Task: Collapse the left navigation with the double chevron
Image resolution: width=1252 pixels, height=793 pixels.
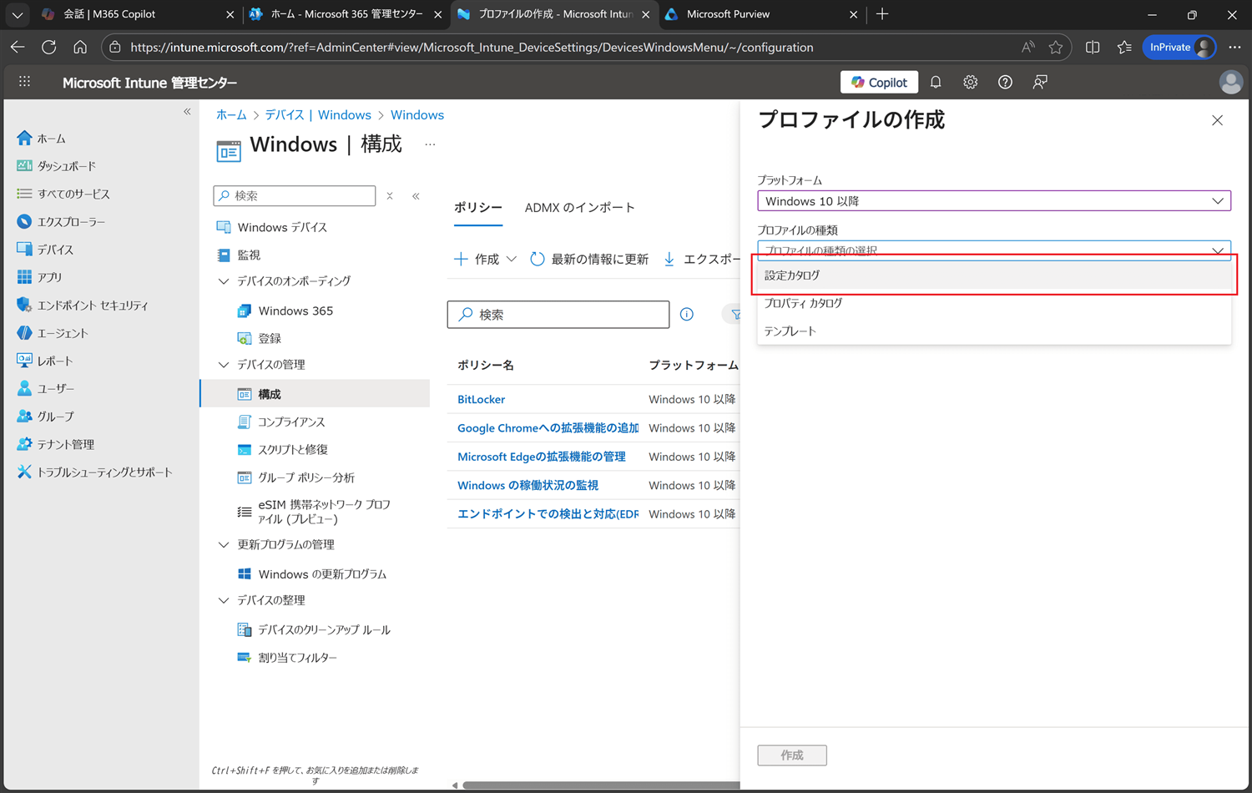Action: 187,111
